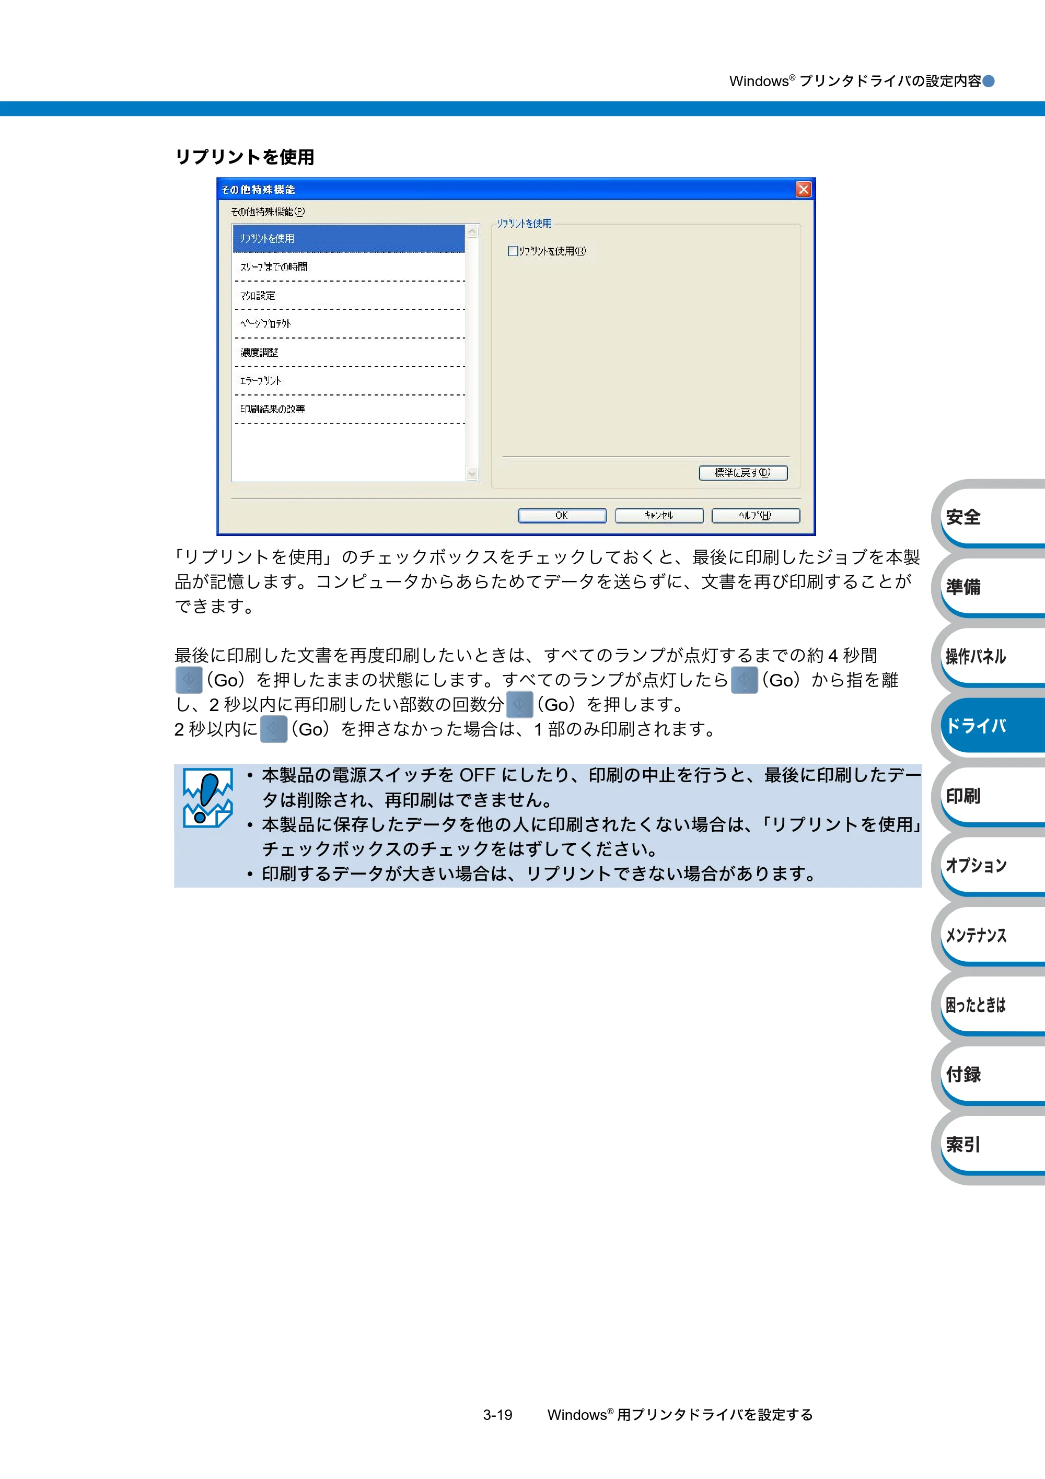Click list scrollbar down arrow
The width and height of the screenshot is (1045, 1479).
coord(472,474)
